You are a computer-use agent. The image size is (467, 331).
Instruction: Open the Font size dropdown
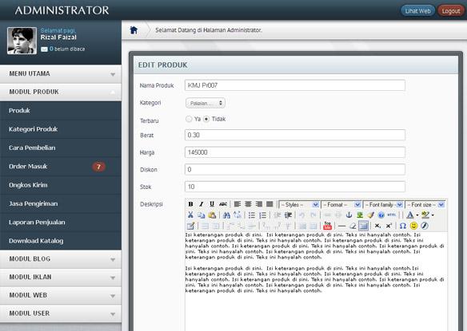click(425, 204)
